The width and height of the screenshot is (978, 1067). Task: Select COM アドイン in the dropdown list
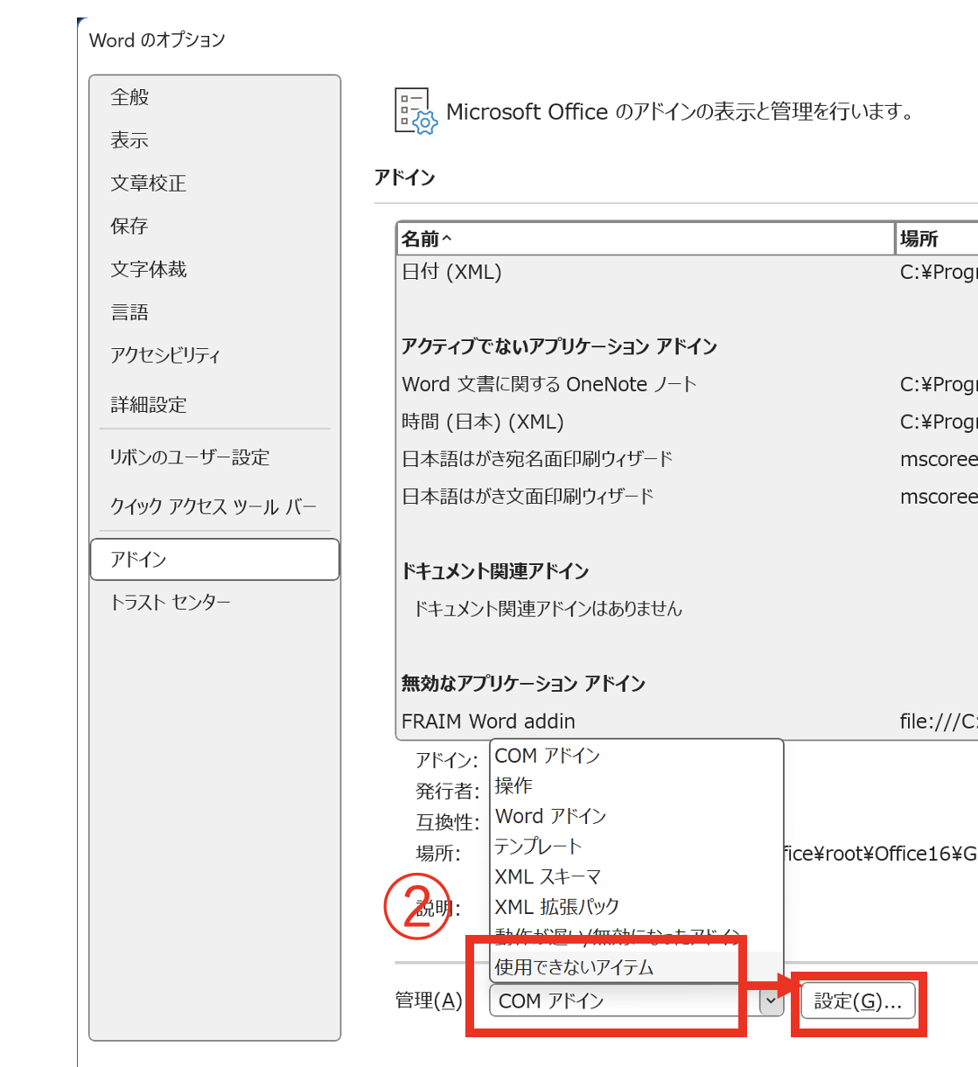tap(548, 756)
